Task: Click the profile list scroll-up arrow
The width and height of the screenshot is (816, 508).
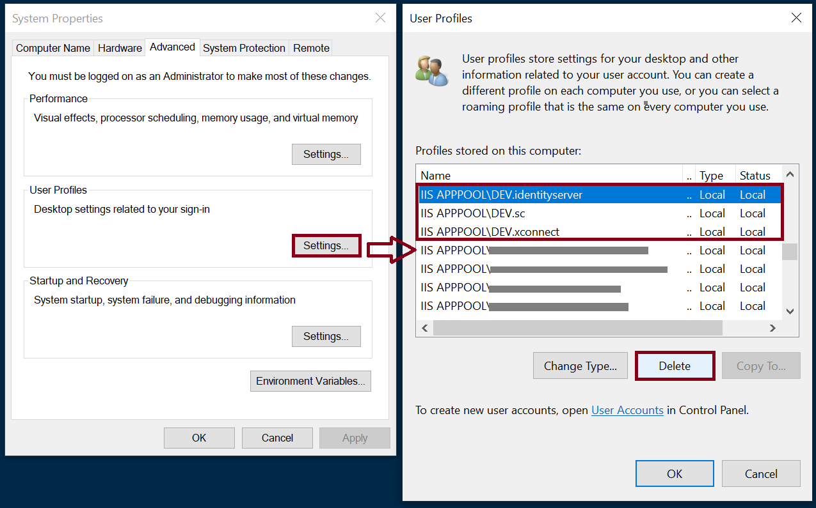Action: pyautogui.click(x=790, y=174)
